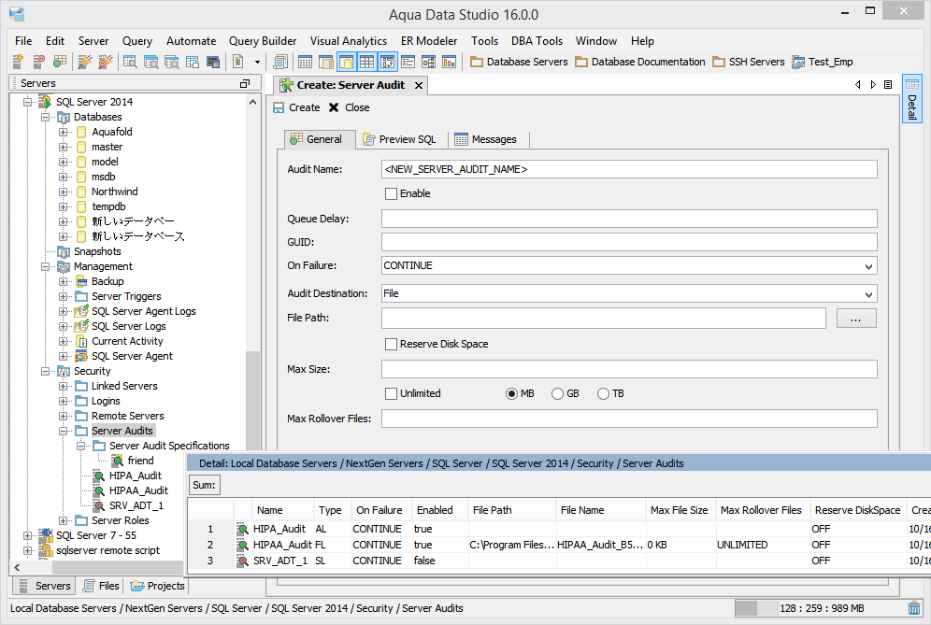Viewport: 931px width, 625px height.
Task: Expand the Northwind database node
Action: coord(63,192)
